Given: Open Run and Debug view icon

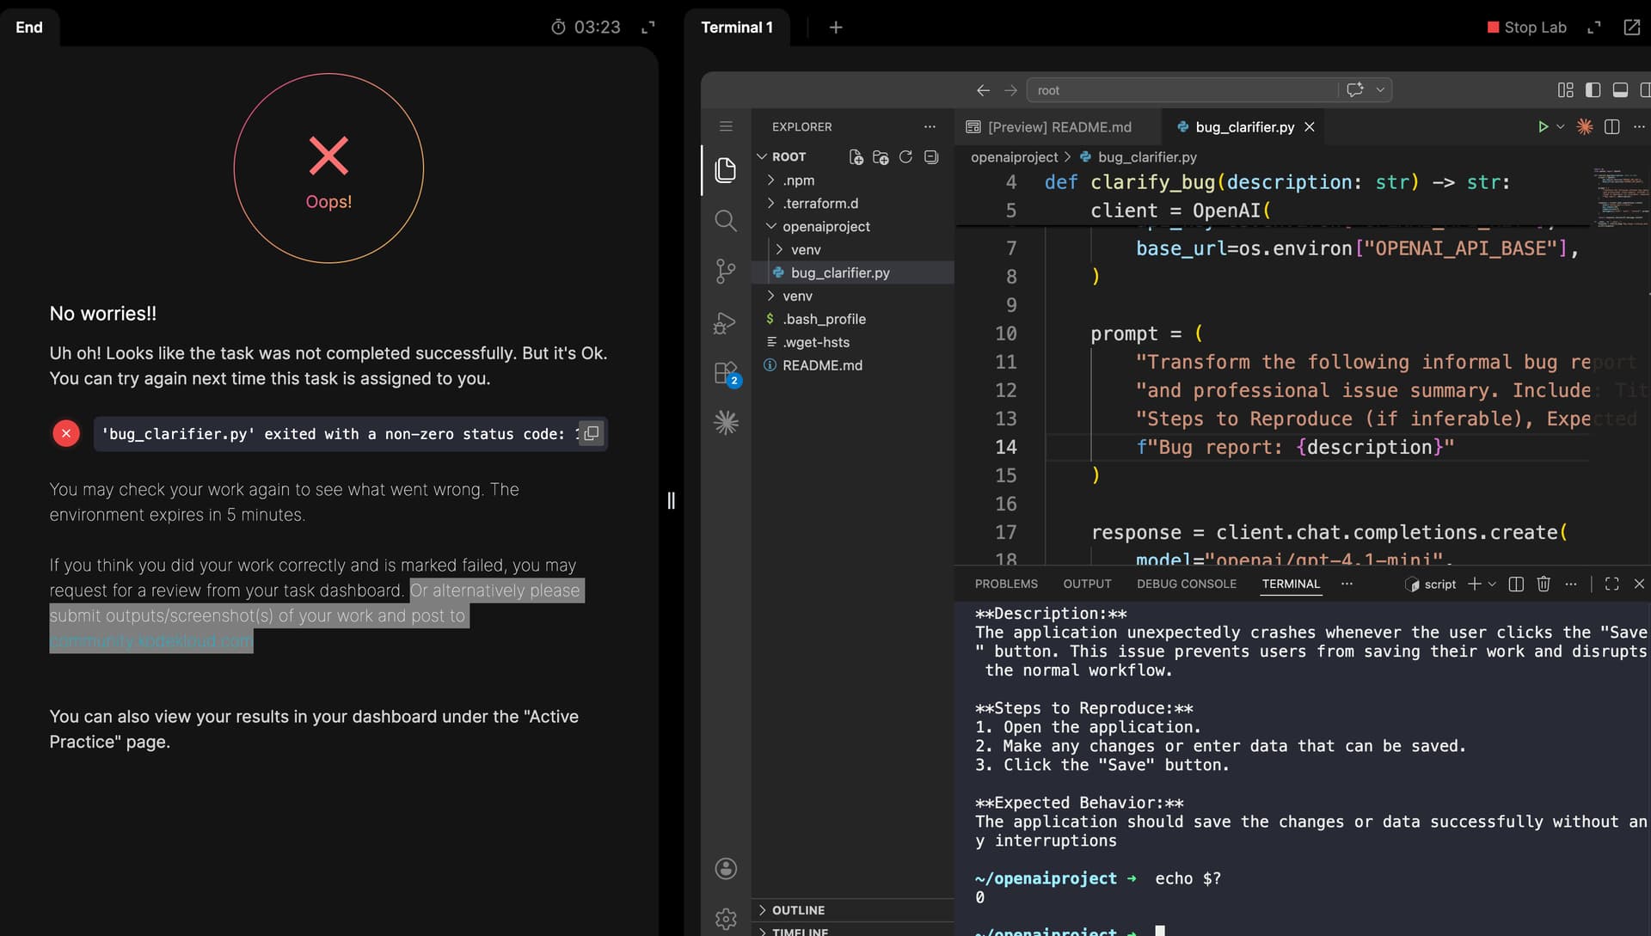Looking at the screenshot, I should 725,323.
